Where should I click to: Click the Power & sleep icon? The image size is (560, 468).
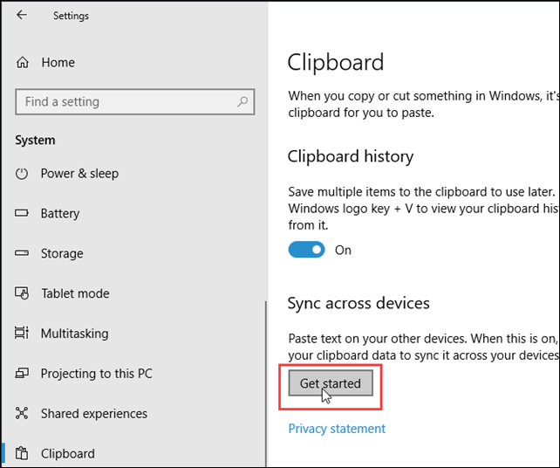(22, 174)
